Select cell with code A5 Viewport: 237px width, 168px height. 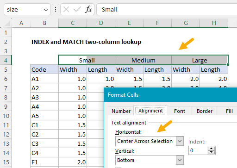click(44, 116)
